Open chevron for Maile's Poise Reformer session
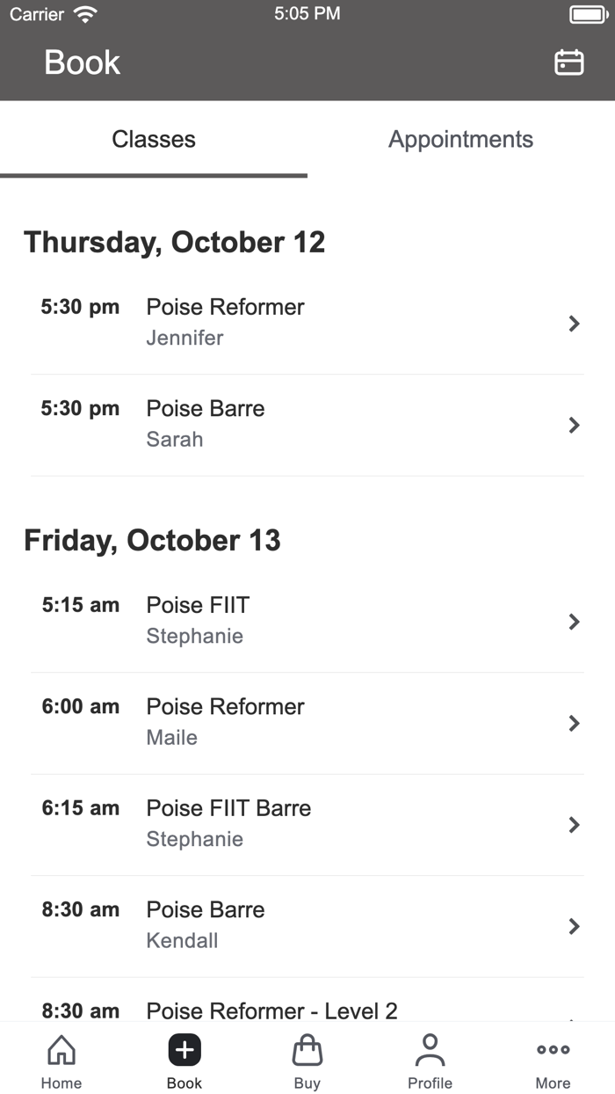Screen dimensions: 615x1094 point(575,723)
